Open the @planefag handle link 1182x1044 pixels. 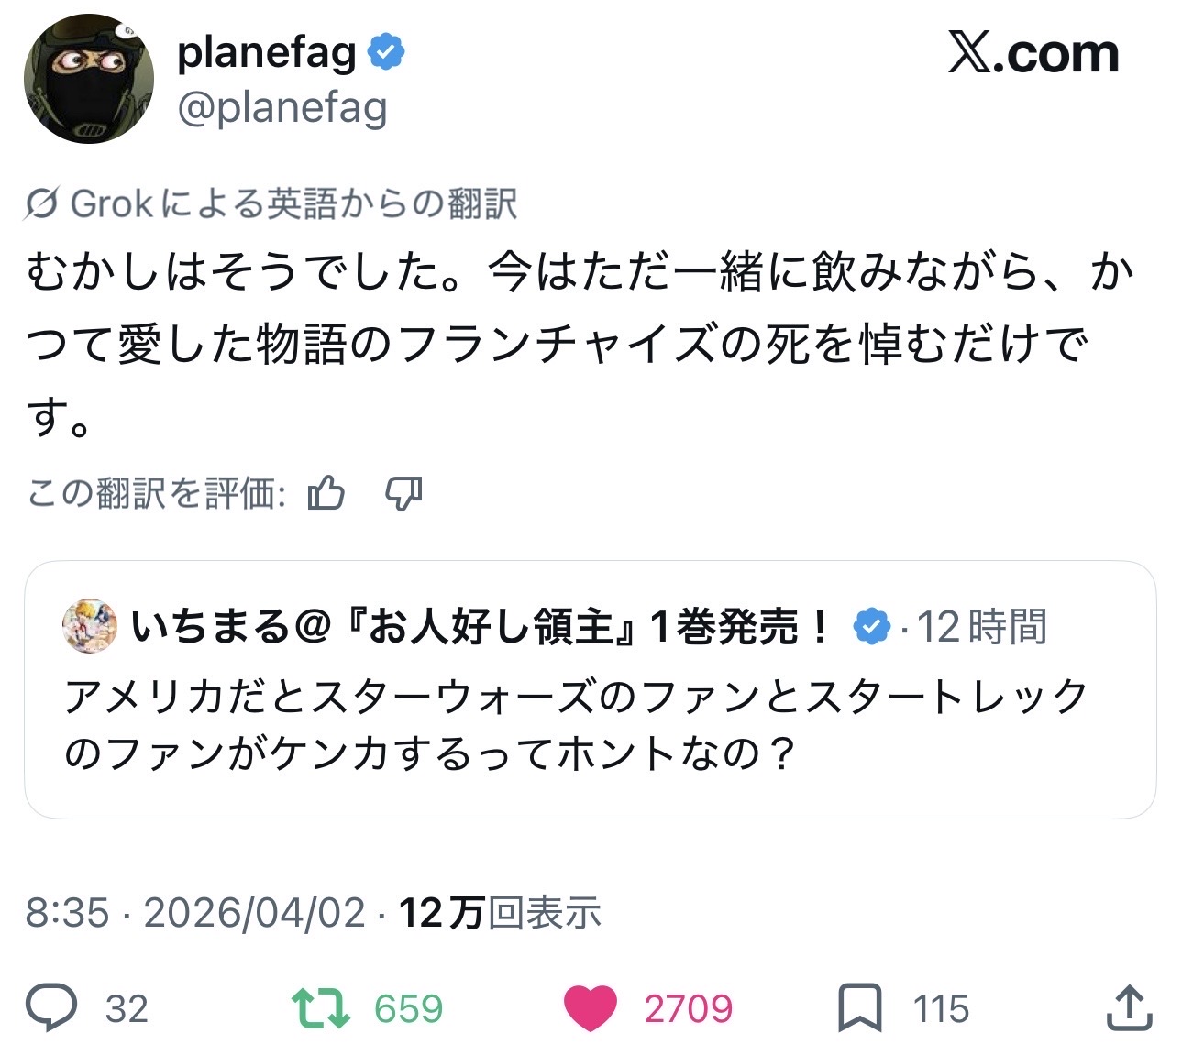point(282,108)
